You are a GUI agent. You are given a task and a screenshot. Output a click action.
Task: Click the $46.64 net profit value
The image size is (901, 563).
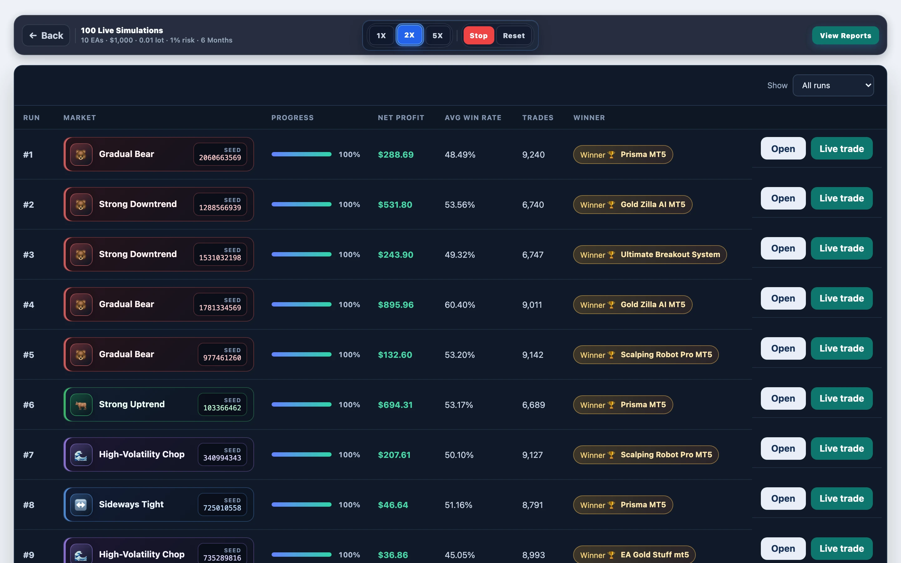(393, 505)
